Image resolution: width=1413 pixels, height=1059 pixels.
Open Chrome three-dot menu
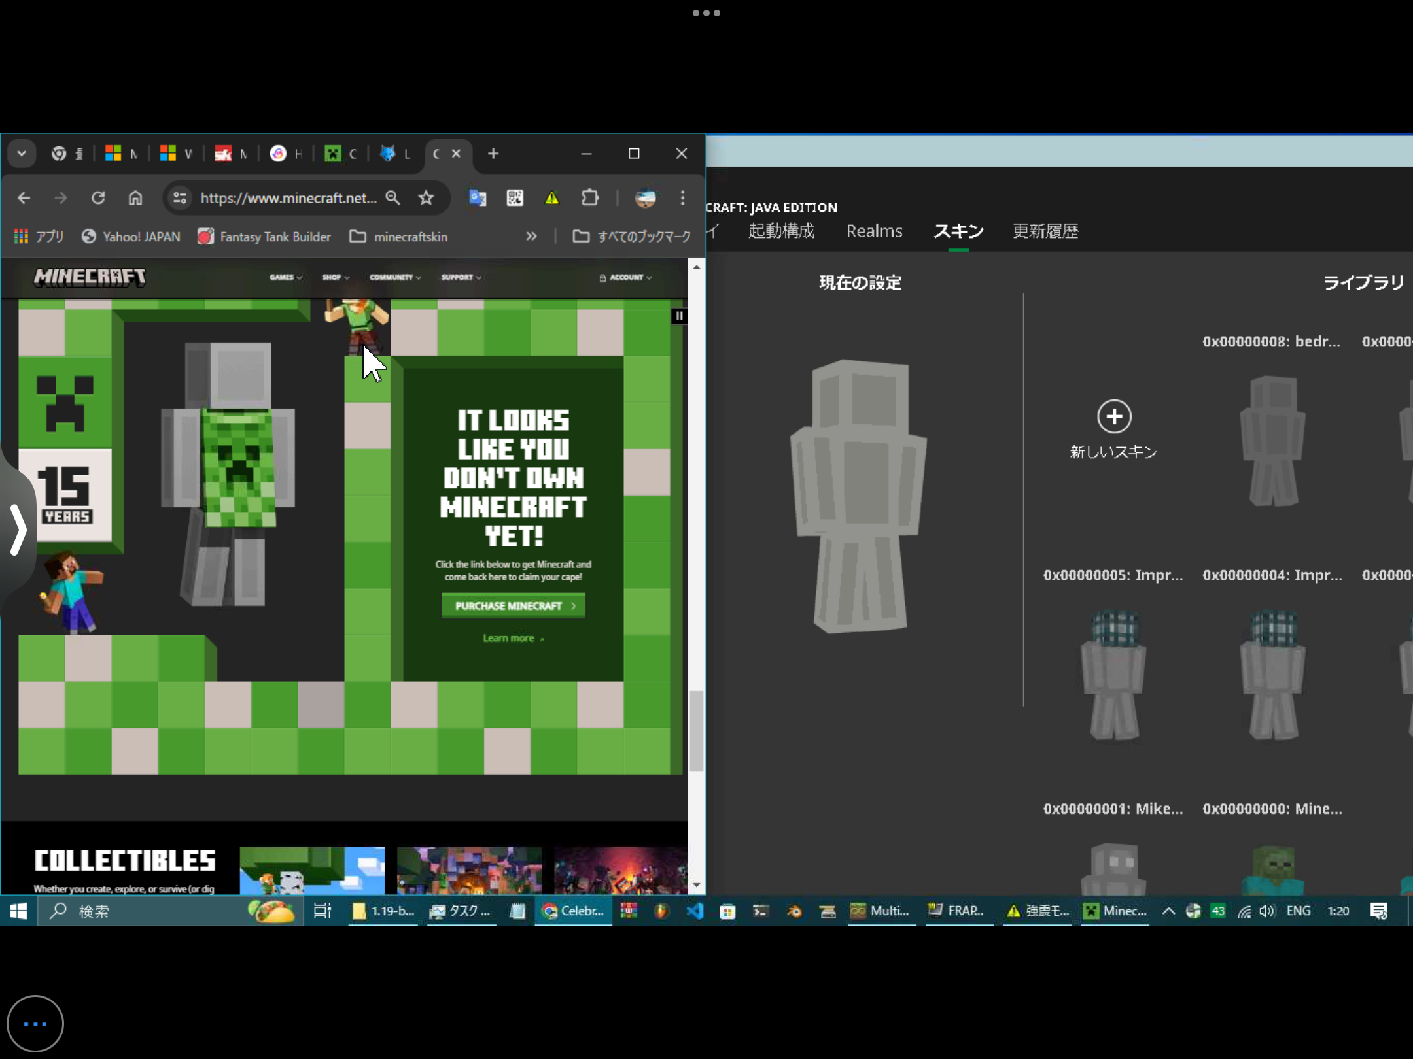click(682, 197)
